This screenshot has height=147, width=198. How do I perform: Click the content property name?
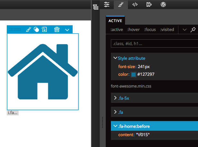click(x=126, y=135)
